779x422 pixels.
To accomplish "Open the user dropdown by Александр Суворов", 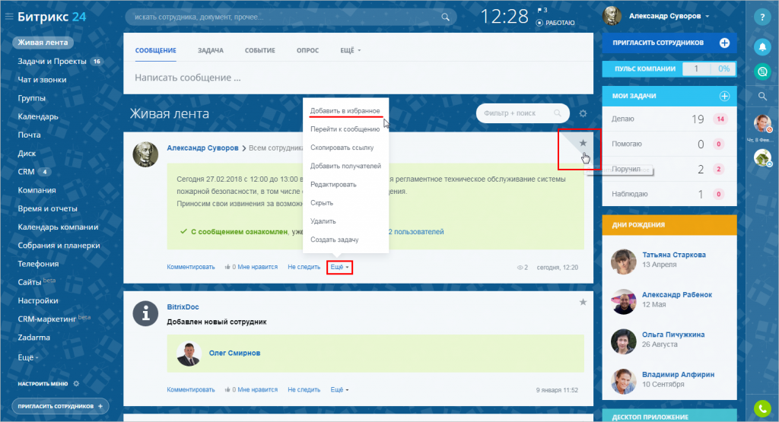I will (669, 16).
